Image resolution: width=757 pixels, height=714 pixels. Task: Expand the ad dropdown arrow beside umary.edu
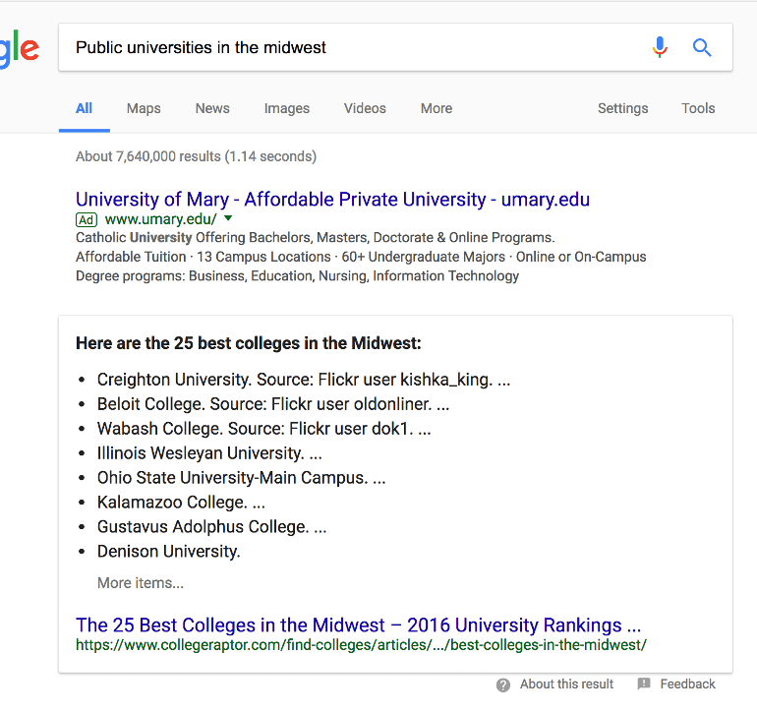click(228, 218)
